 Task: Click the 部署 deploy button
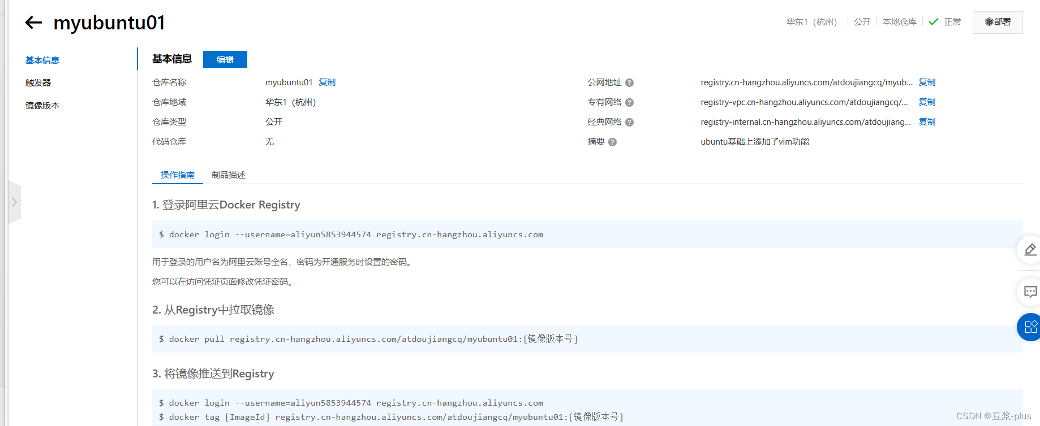(x=998, y=22)
